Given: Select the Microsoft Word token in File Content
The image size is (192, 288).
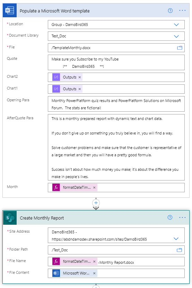Looking at the screenshot, I should click(x=75, y=273).
